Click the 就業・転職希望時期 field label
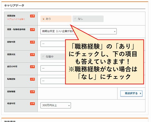 16,29
